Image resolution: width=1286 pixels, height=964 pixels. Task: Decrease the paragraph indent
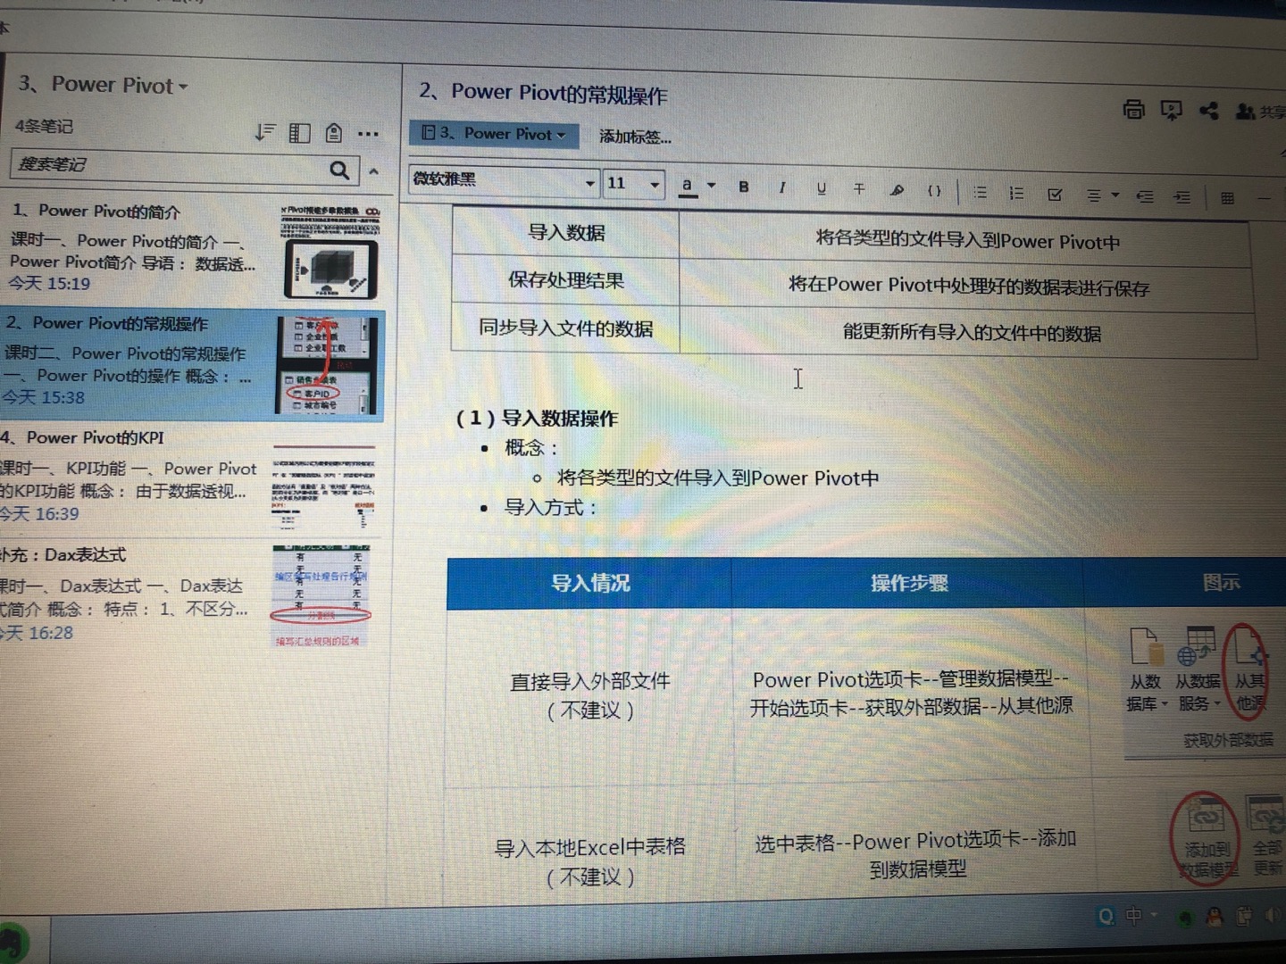coord(1145,196)
